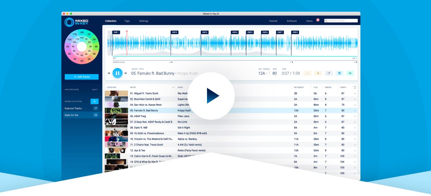The width and height of the screenshot is (431, 196).
Task: Click the plus button beside Entire Collection
Action: 94,101
